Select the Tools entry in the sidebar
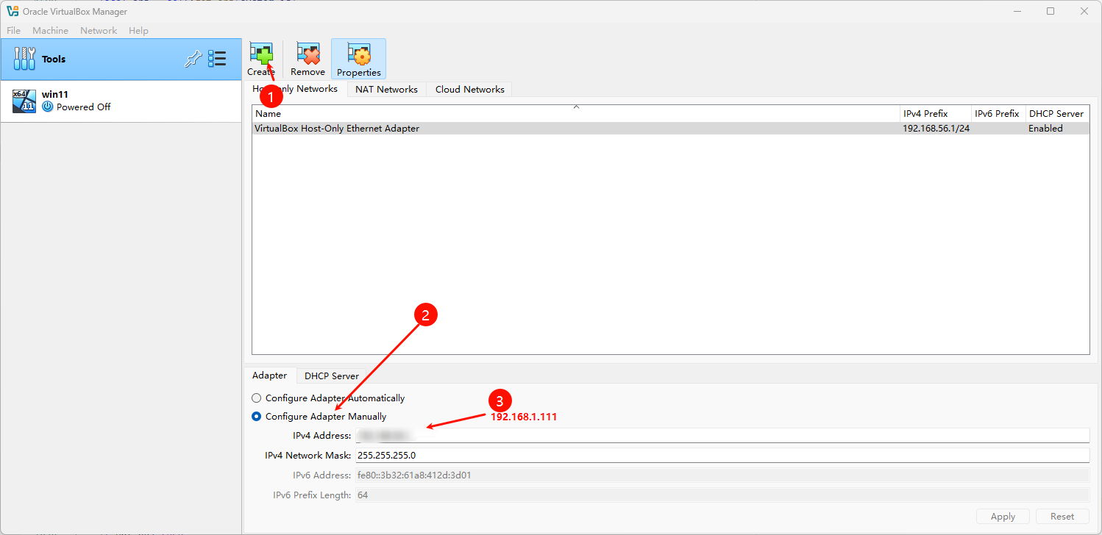The image size is (1102, 535). (121, 59)
